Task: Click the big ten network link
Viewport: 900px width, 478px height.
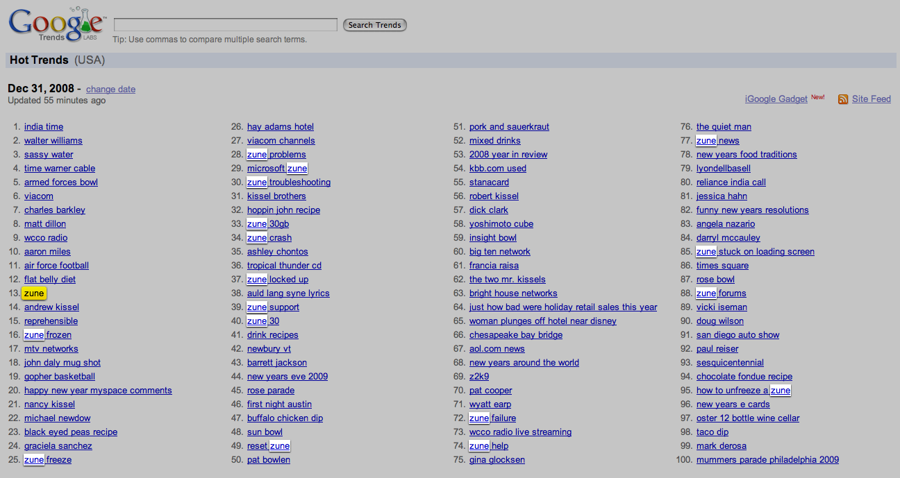Action: 500,252
